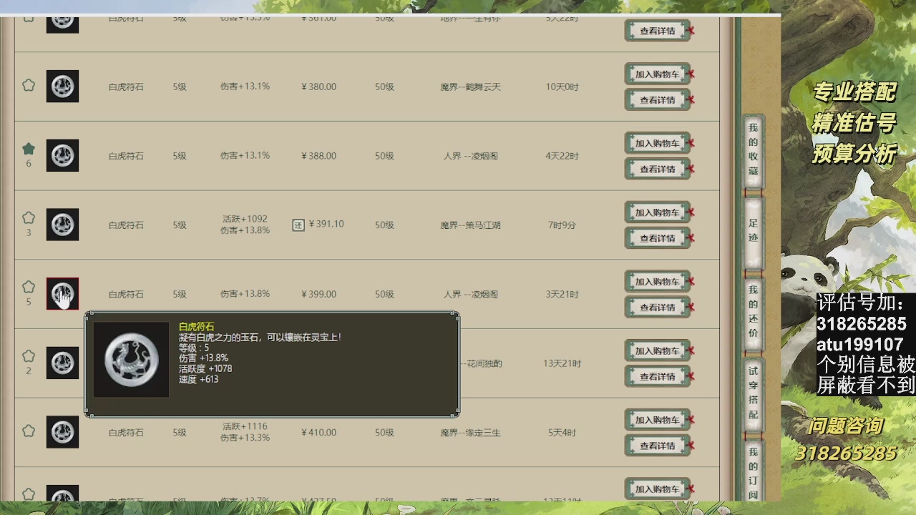Click the remaining time 10天0时

562,87
